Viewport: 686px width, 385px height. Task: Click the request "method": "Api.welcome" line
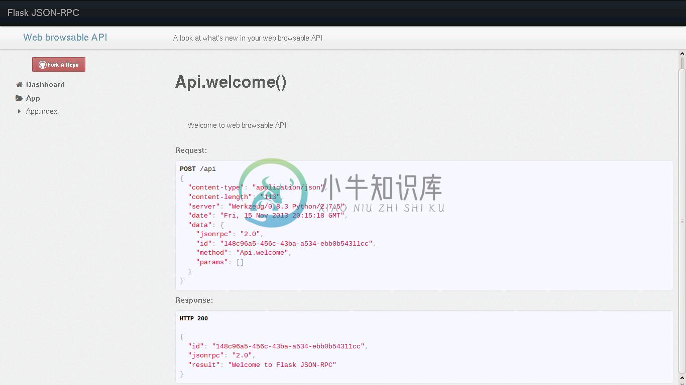[244, 253]
